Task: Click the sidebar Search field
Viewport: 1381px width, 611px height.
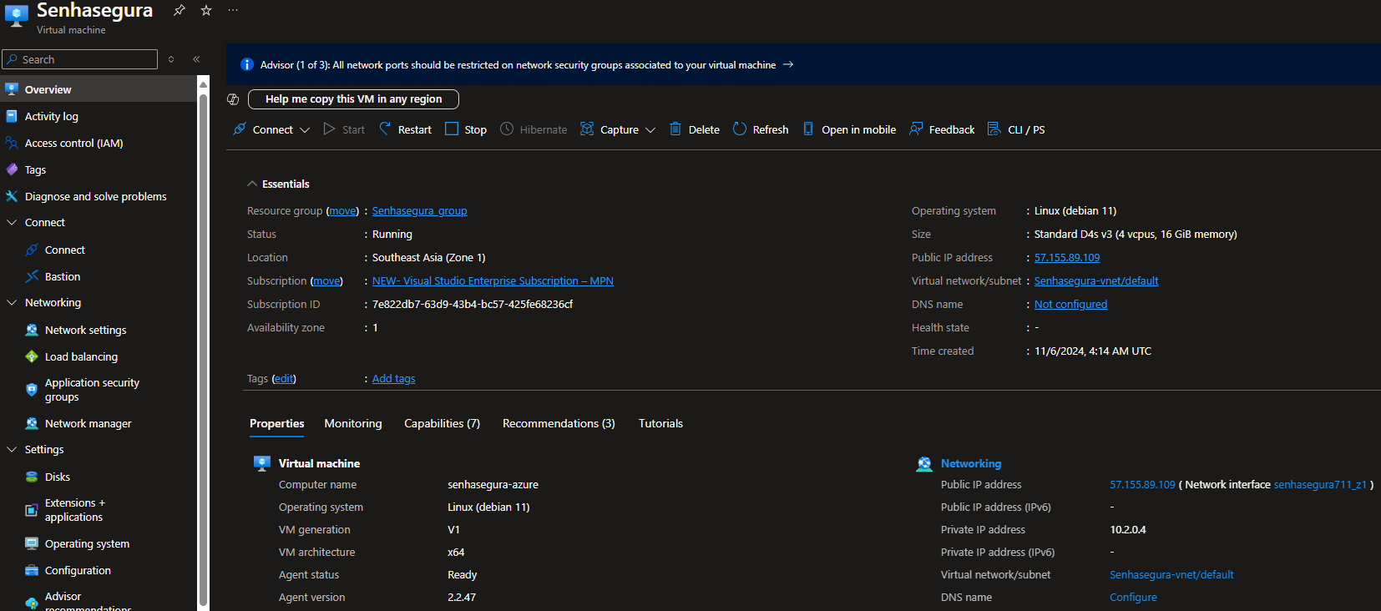Action: (79, 59)
